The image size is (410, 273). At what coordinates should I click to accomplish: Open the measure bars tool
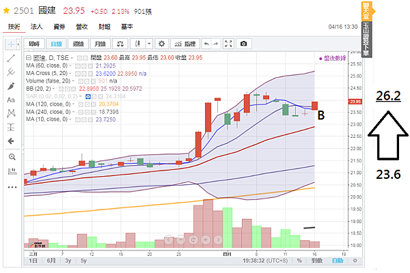tap(12, 171)
